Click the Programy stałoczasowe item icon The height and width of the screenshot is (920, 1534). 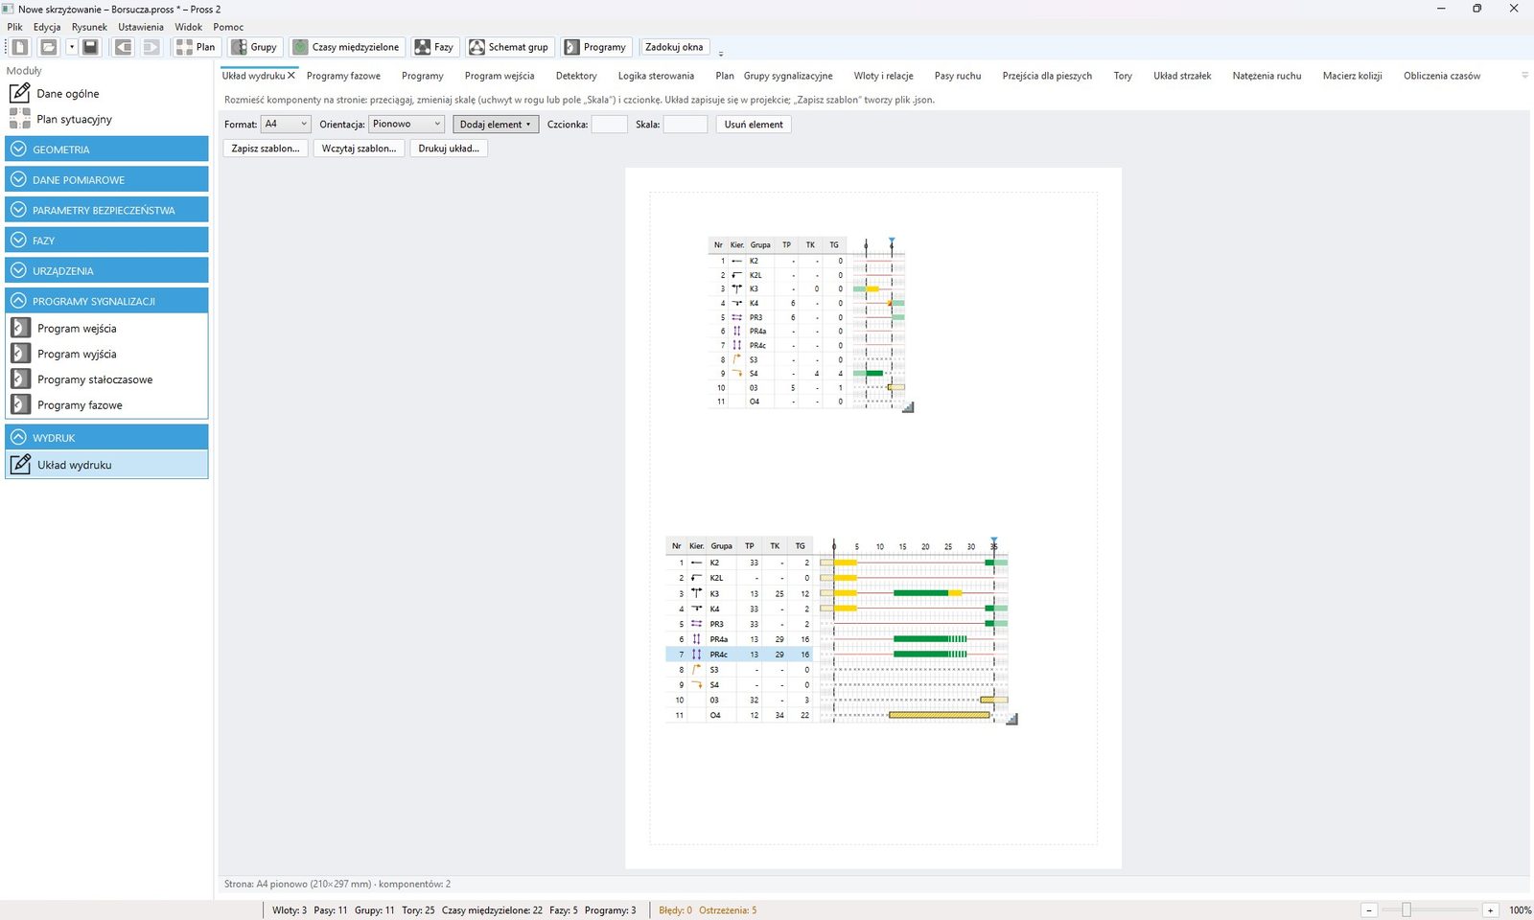point(20,379)
